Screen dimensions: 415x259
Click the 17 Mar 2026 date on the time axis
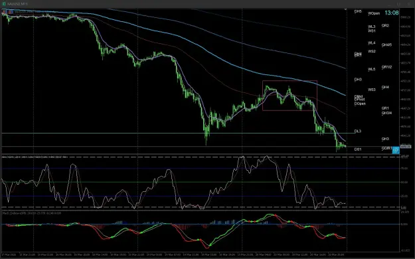(9, 254)
